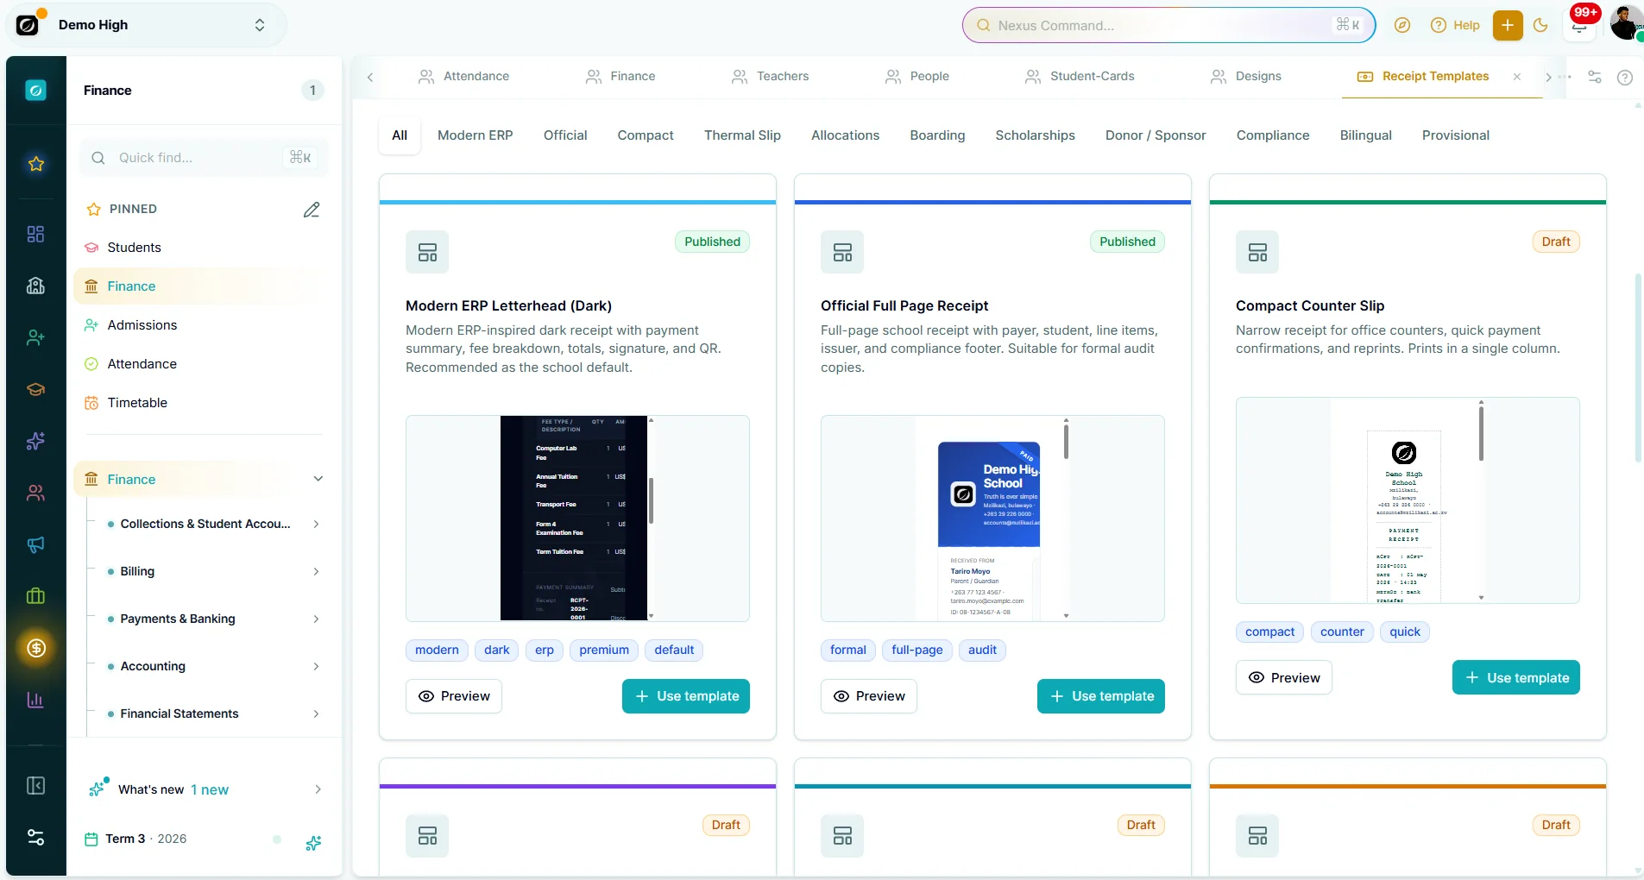
Task: Toggle dark mode with the moon icon
Action: pos(1540,25)
